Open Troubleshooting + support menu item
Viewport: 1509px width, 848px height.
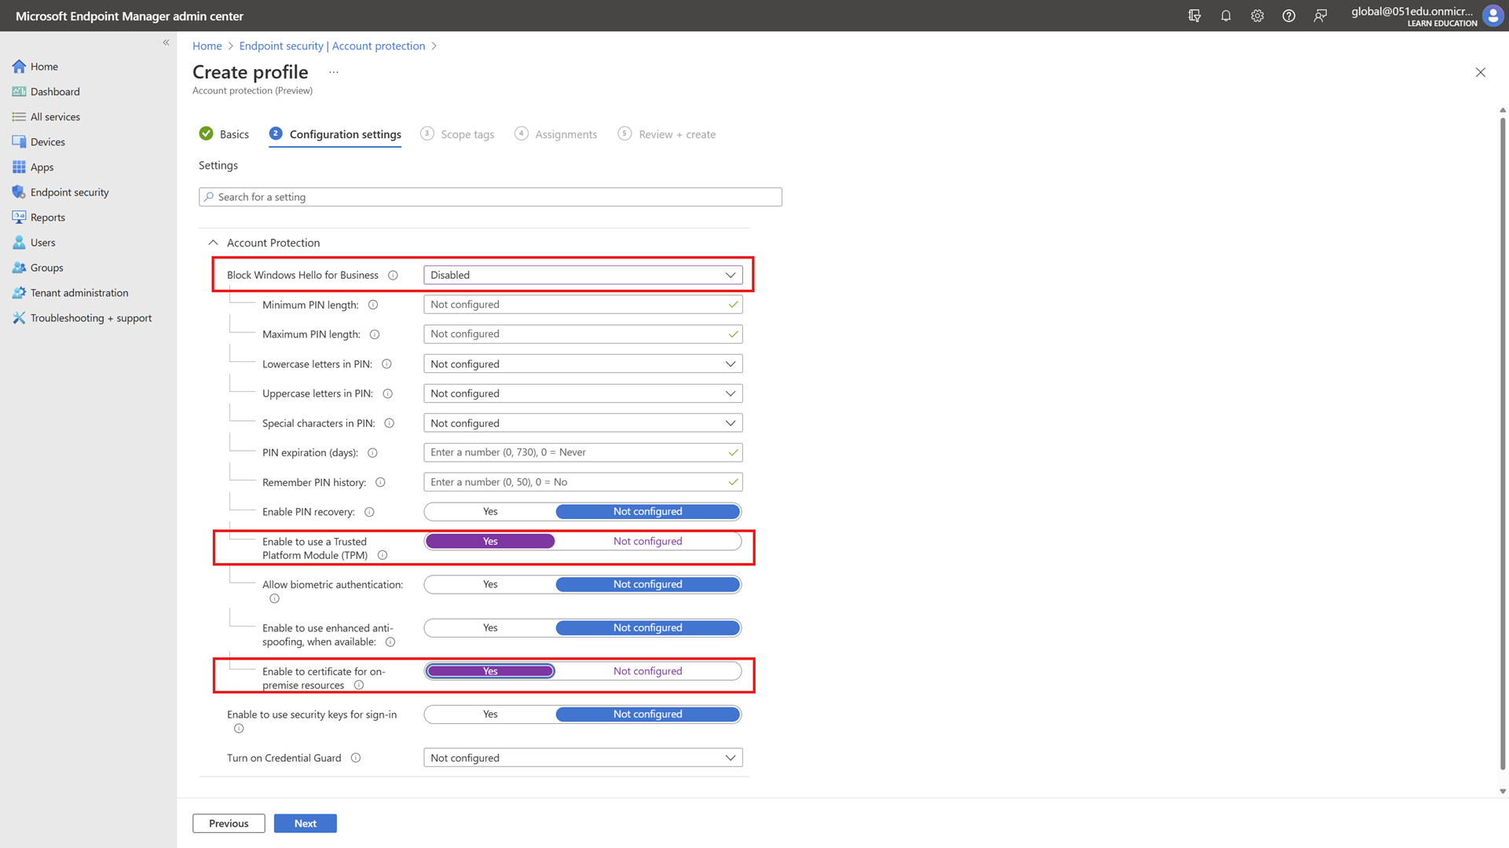tap(90, 318)
